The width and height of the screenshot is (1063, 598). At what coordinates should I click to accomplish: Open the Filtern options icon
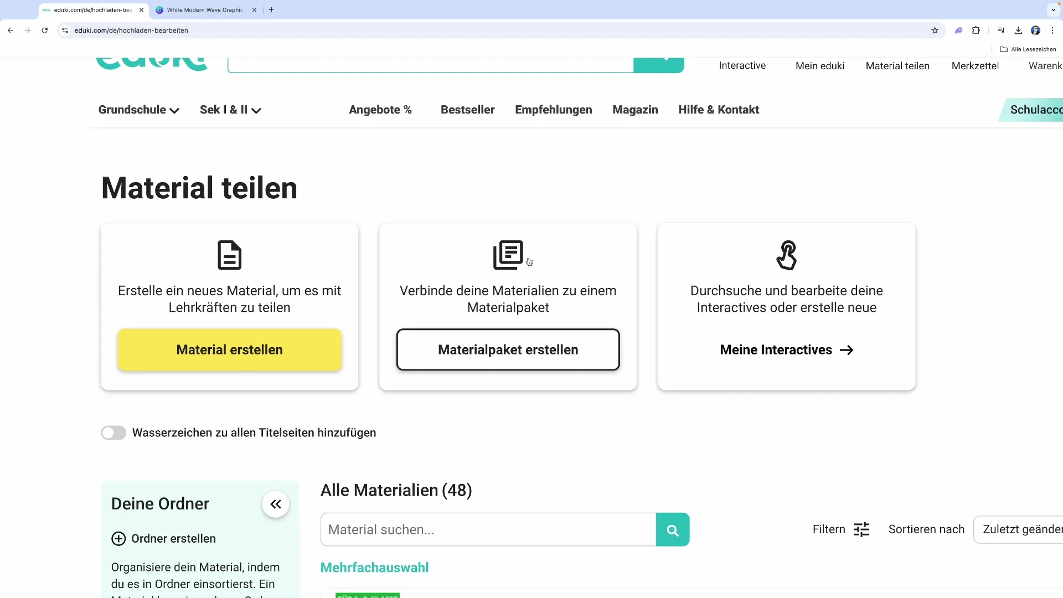(x=861, y=529)
